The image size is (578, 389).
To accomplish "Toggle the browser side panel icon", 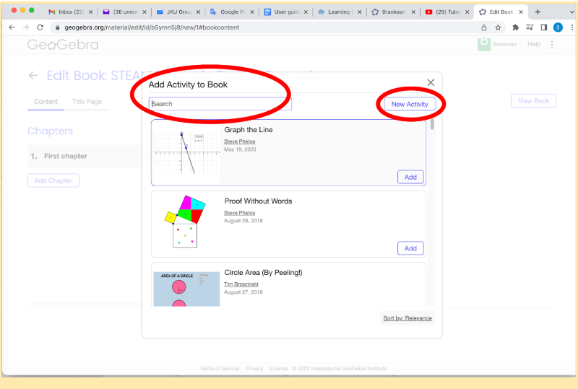I will point(544,27).
